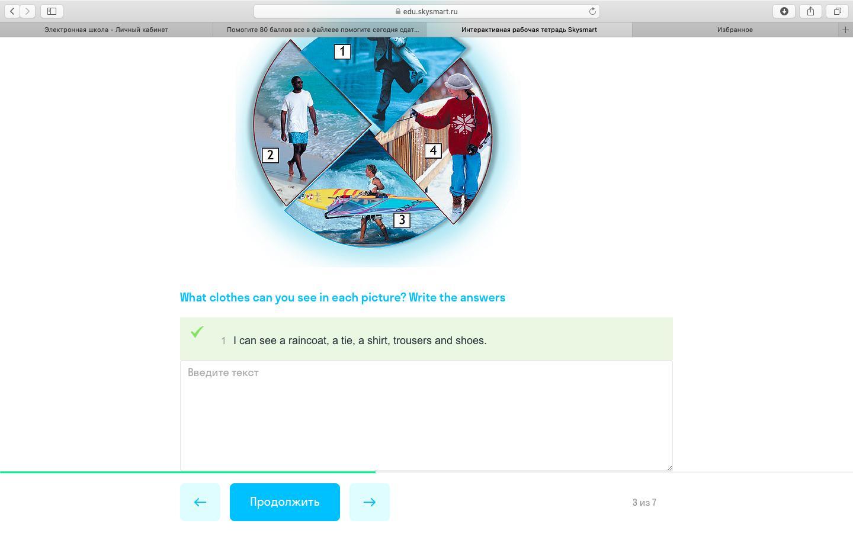
Task: Open the Избранное tab
Action: point(735,30)
